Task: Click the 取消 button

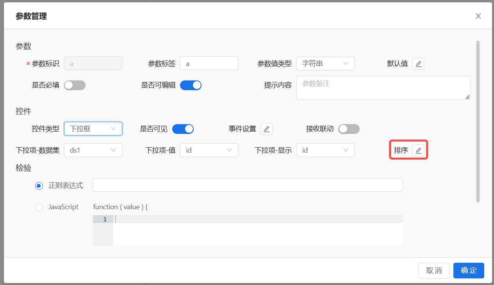Action: tap(434, 271)
